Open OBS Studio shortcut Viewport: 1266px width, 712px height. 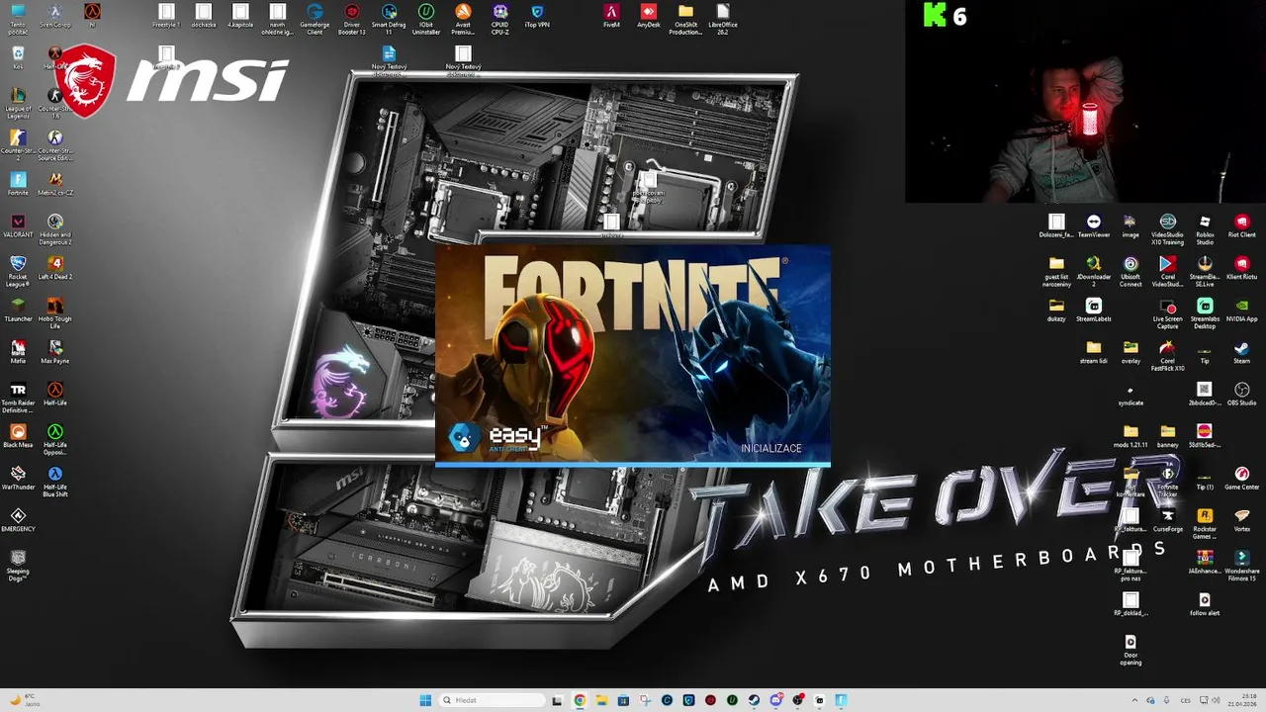[x=1242, y=395]
